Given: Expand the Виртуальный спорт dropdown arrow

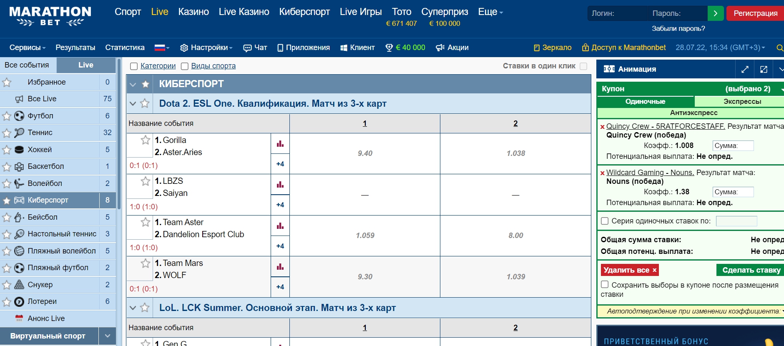Looking at the screenshot, I should (x=107, y=336).
